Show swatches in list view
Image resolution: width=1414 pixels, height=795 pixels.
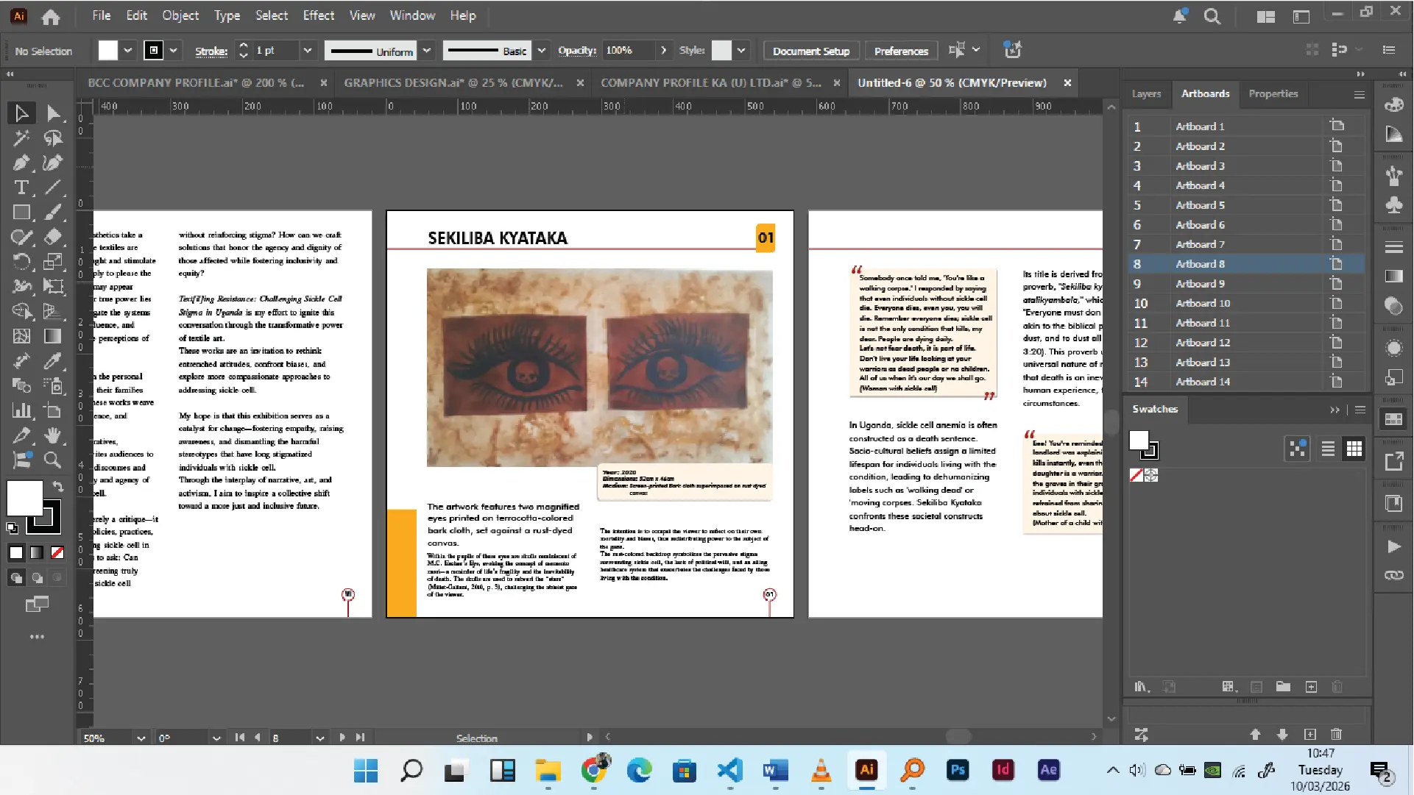click(1328, 449)
